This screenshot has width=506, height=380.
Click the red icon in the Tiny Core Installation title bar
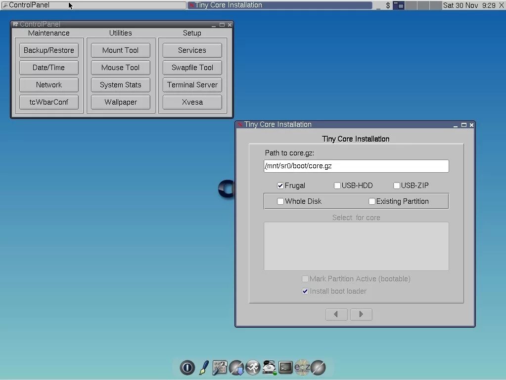click(239, 124)
